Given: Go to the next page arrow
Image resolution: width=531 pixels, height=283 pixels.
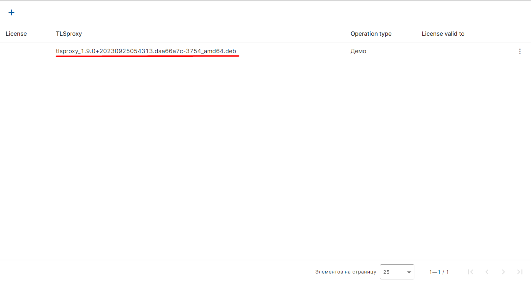Looking at the screenshot, I should point(503,272).
